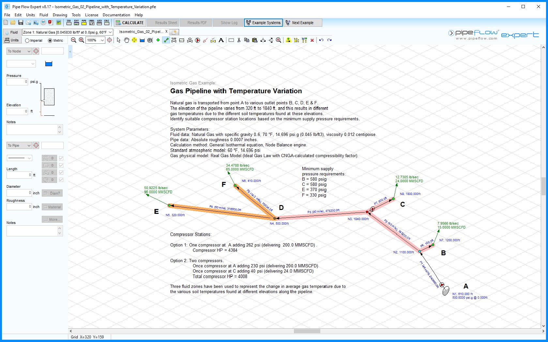Open the Documentation menu
This screenshot has height=342, width=548.
point(116,15)
